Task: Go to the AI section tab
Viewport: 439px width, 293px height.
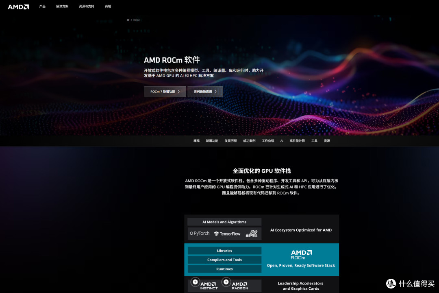Action: [x=282, y=141]
